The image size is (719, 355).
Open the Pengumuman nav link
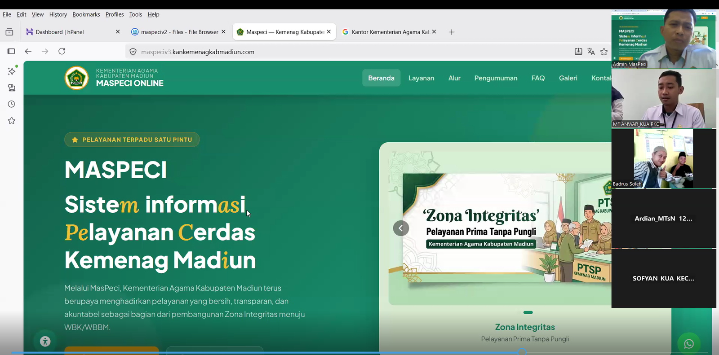pos(496,78)
